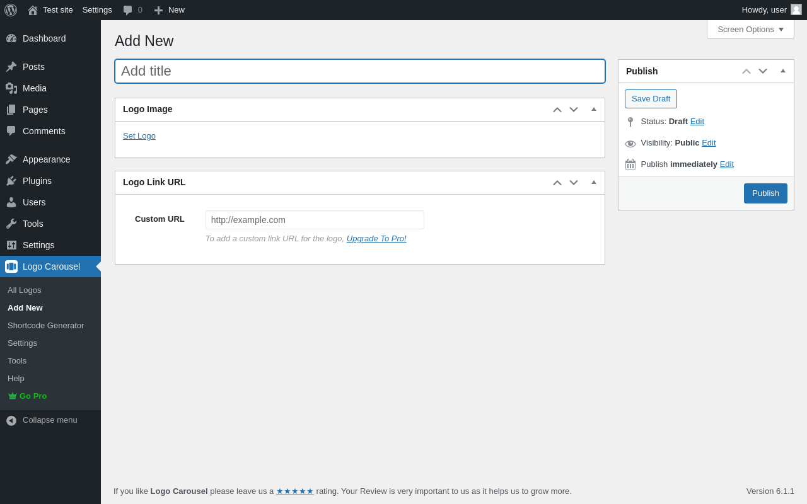This screenshot has height=504, width=807.
Task: Open the WordPress logo menu
Action: pos(11,10)
